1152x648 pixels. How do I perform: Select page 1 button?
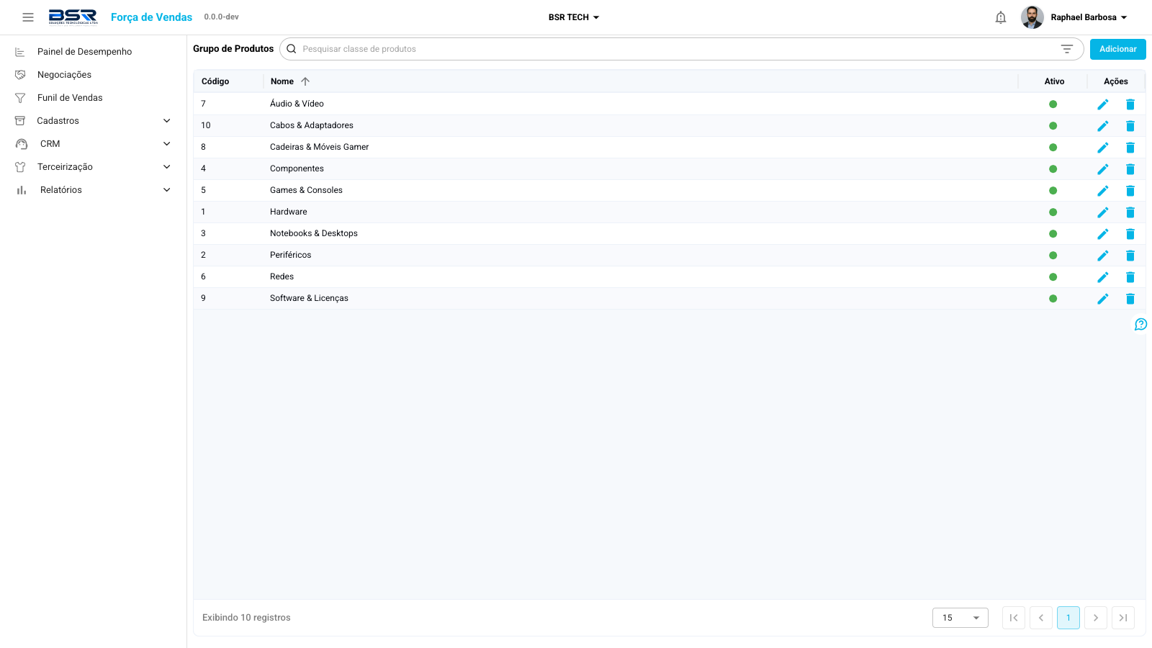click(1068, 618)
